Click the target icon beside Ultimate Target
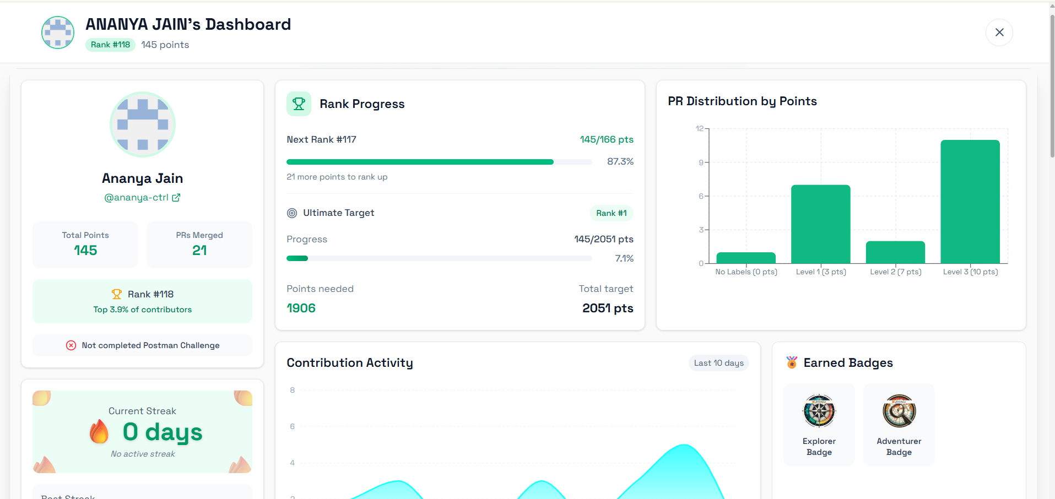Image resolution: width=1055 pixels, height=499 pixels. click(x=292, y=213)
